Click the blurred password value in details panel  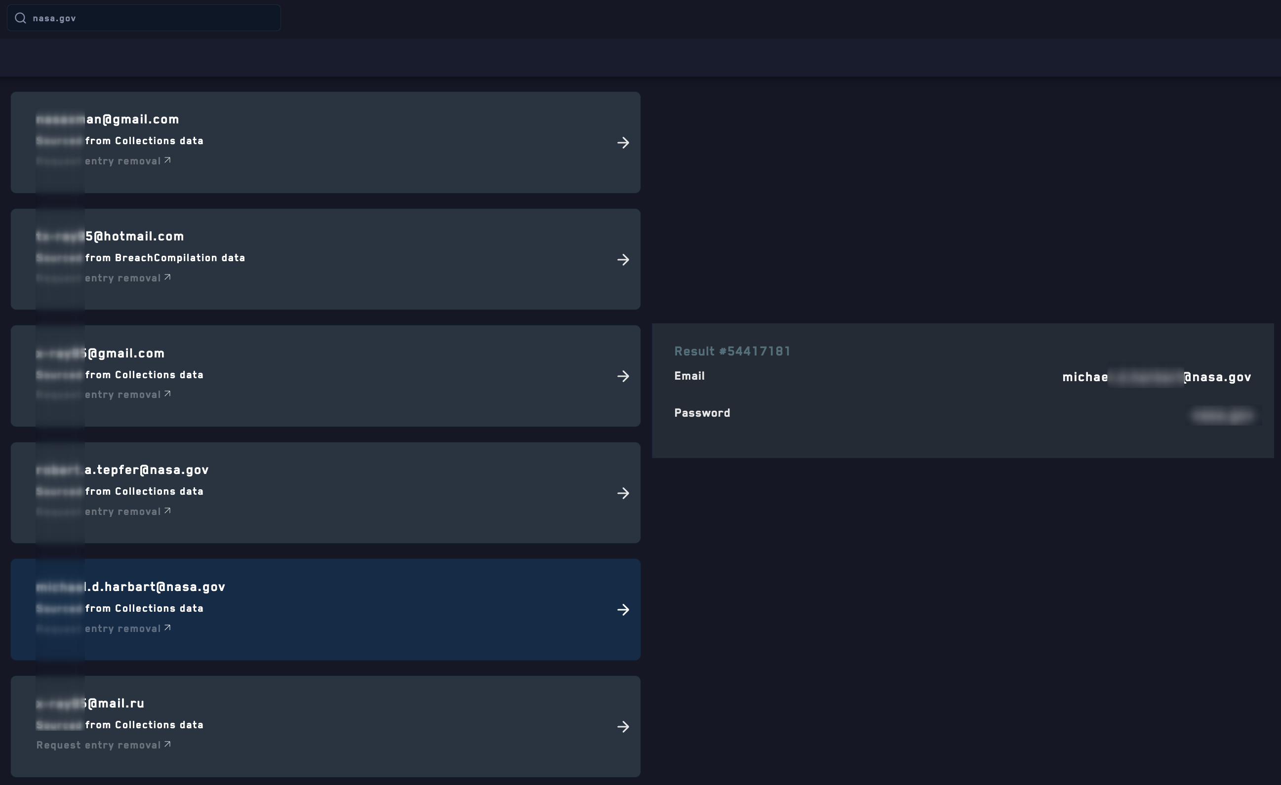(1222, 415)
